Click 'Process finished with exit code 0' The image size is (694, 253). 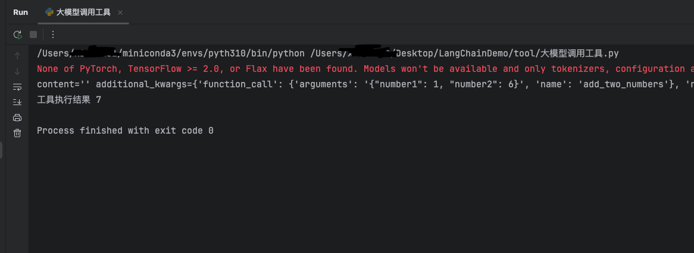coord(125,131)
